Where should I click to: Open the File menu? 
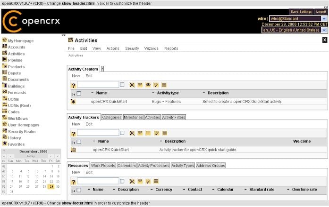(71, 48)
